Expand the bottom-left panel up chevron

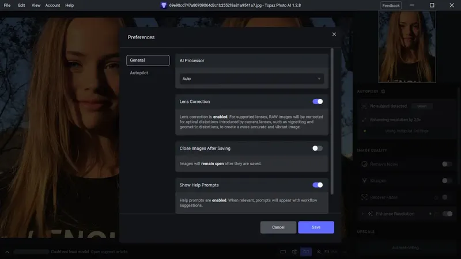click(7, 252)
